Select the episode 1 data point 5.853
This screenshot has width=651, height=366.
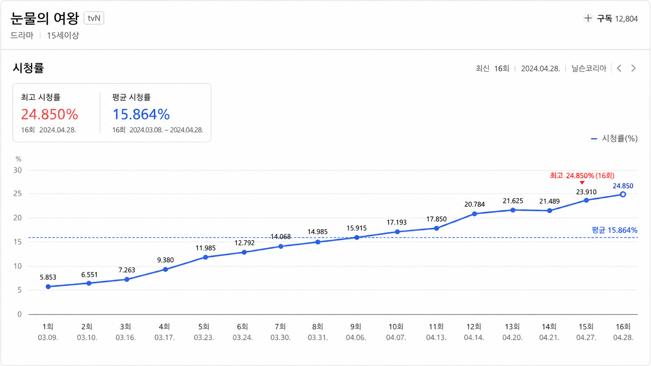(x=48, y=287)
